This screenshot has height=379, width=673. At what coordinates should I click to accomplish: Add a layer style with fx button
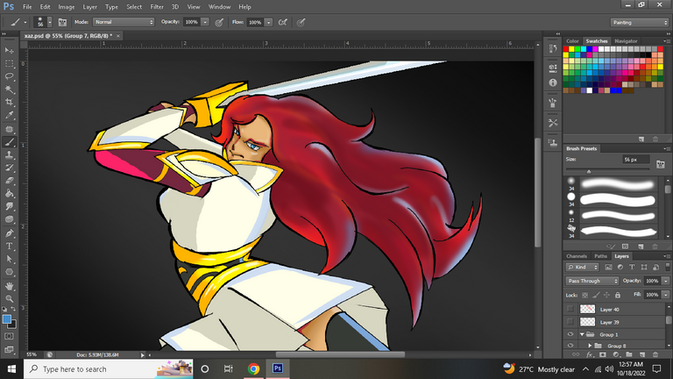tap(589, 355)
